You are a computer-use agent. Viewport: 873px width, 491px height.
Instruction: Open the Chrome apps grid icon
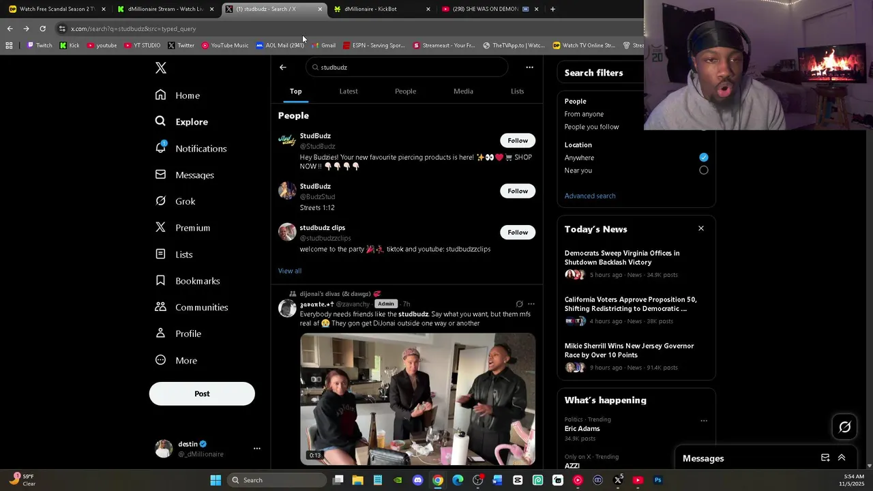pyautogui.click(x=9, y=46)
